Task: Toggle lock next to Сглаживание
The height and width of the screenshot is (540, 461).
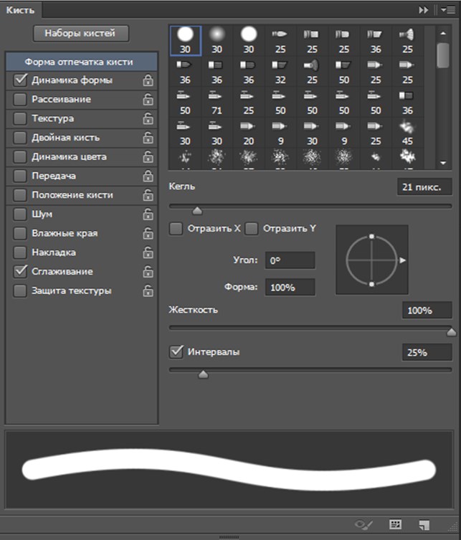Action: 148,272
